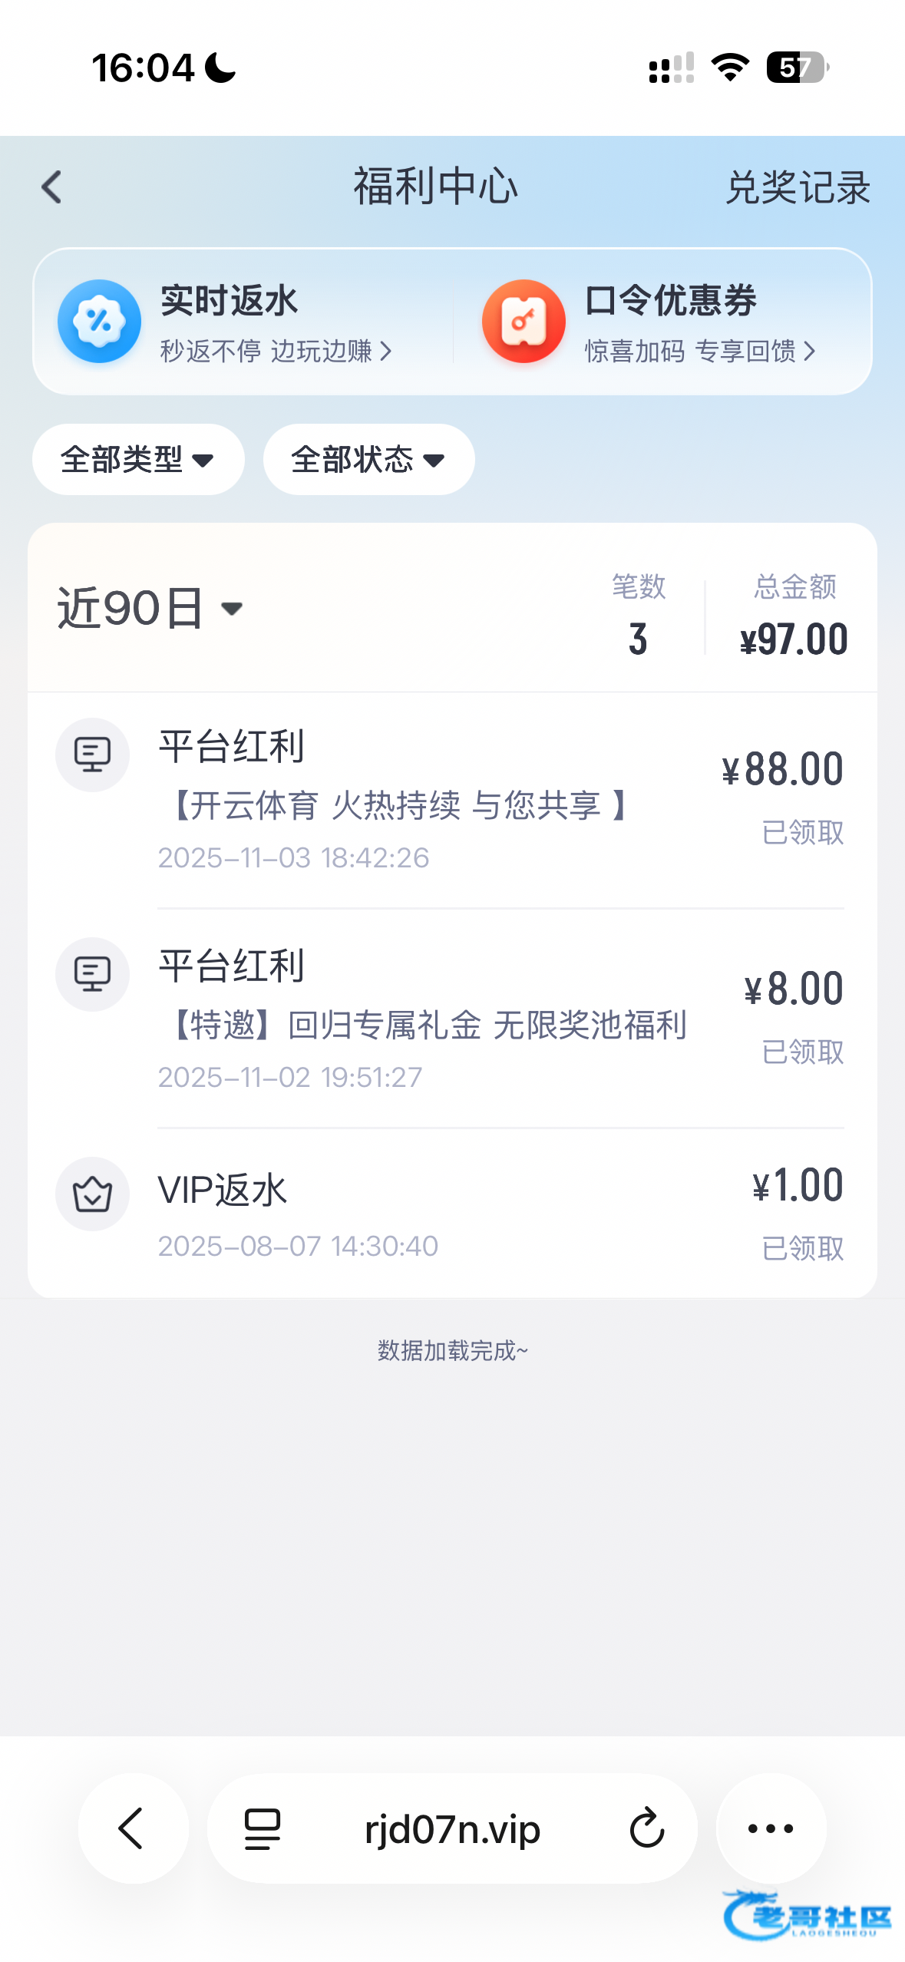Open 秒返不停 边玩边赚 link
This screenshot has width=905, height=1962.
point(276,352)
